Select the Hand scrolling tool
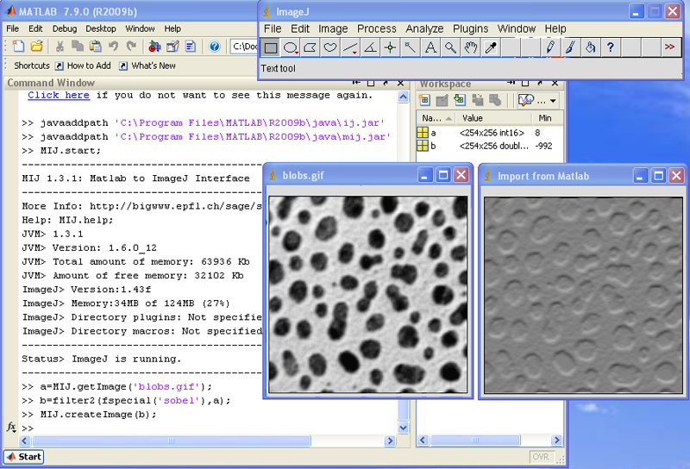The image size is (690, 469). [x=470, y=48]
